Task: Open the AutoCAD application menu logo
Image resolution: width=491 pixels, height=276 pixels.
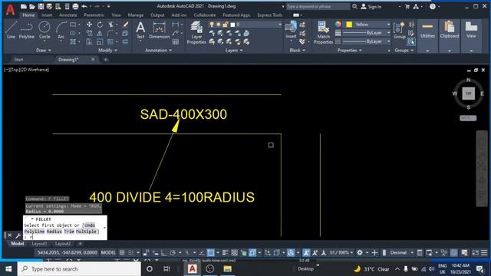Action: point(10,10)
